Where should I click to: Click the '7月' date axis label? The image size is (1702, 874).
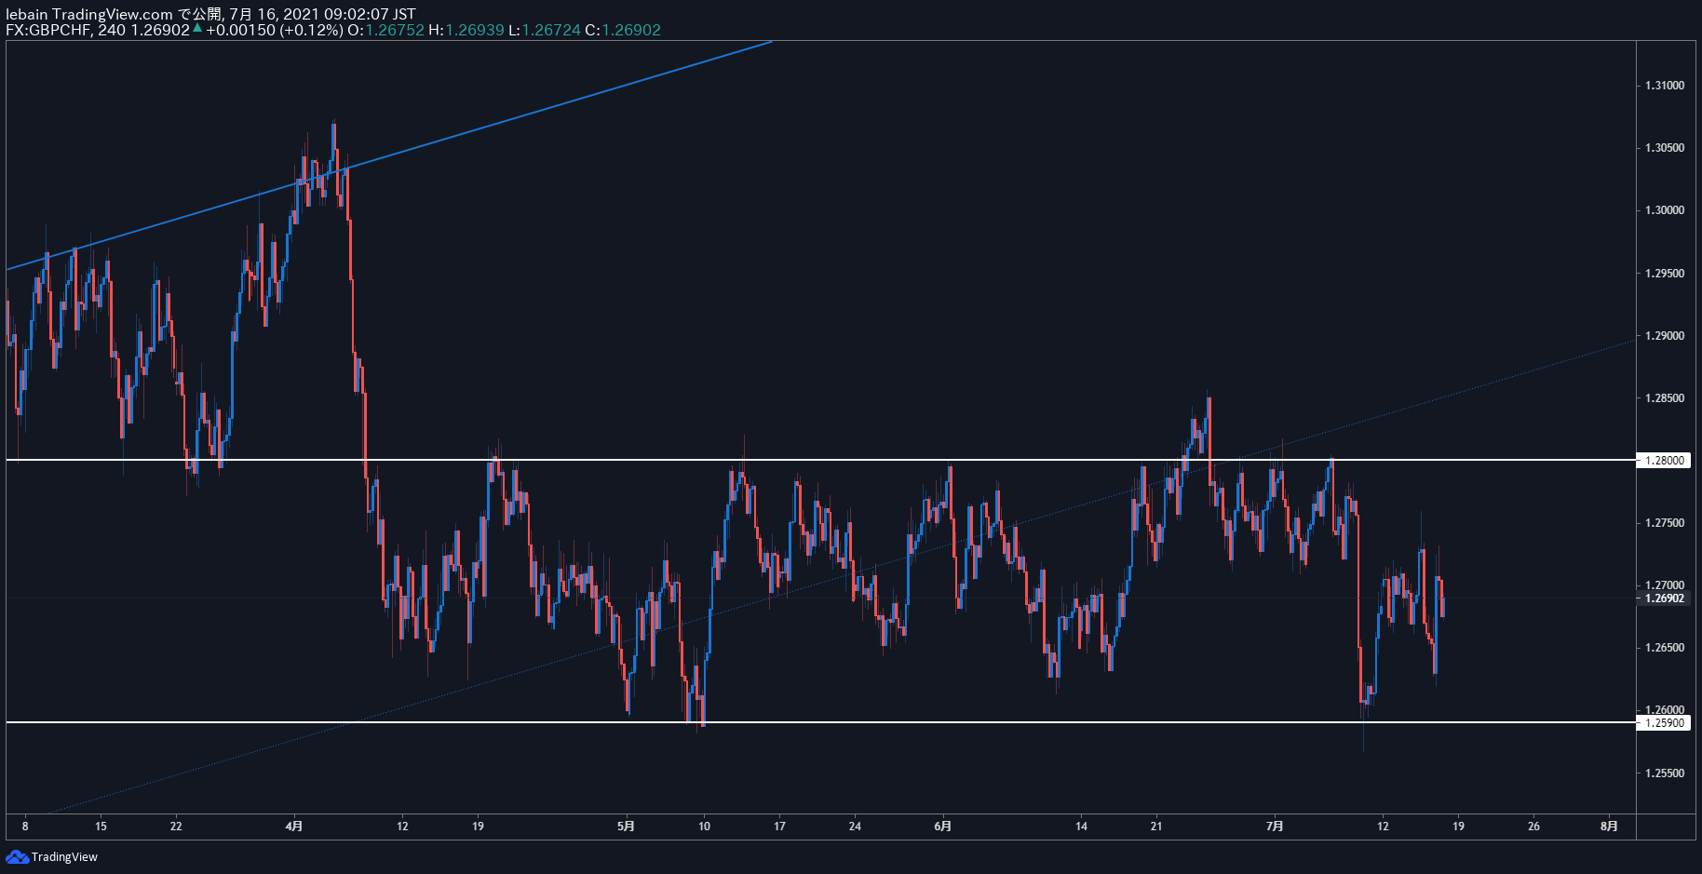click(x=1276, y=826)
